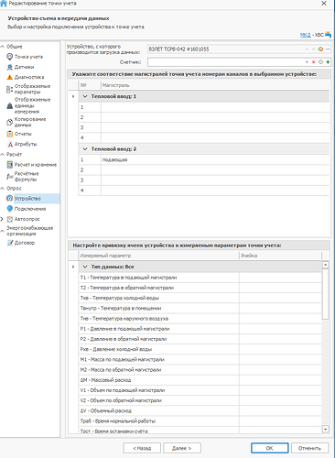The image size is (335, 458).
Task: Click the grey X icon in device field
Action: pos(313,49)
